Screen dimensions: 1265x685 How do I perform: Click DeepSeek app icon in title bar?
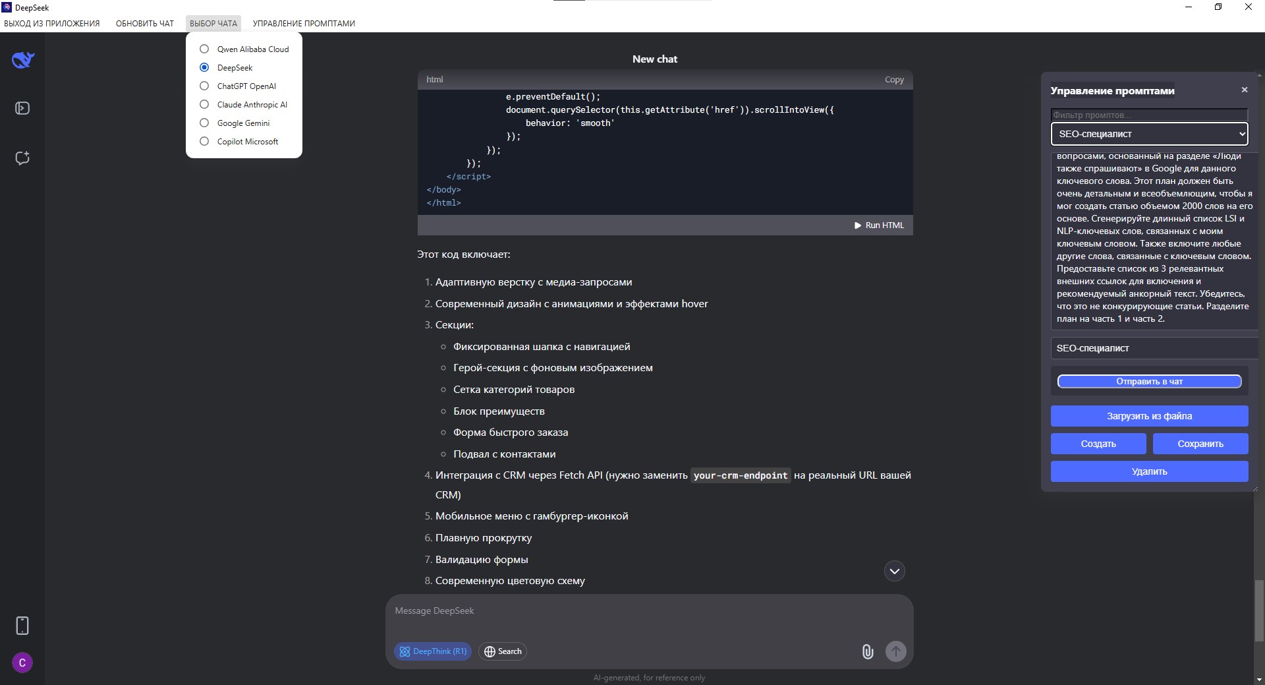click(x=7, y=7)
